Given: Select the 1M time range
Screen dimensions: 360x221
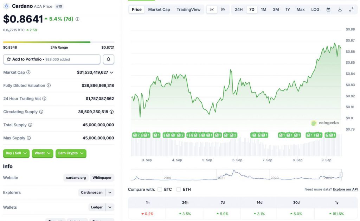Looking at the screenshot, I should (x=264, y=10).
